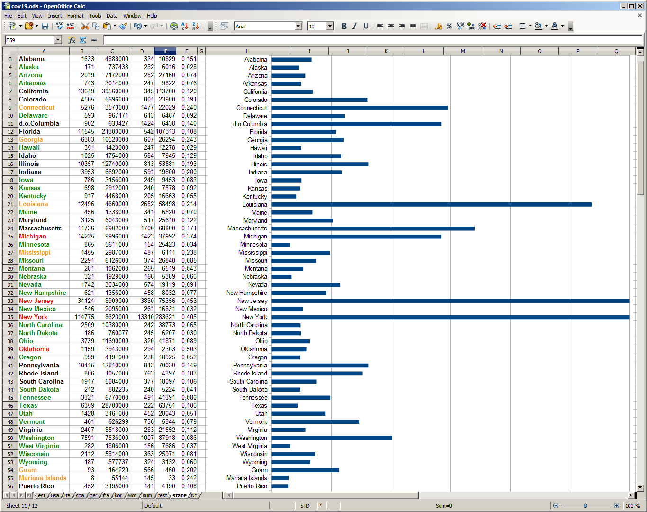Switch to the NY sheet tab

(194, 495)
